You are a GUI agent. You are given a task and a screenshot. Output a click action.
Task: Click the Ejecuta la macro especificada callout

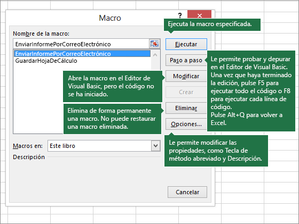pos(212,24)
